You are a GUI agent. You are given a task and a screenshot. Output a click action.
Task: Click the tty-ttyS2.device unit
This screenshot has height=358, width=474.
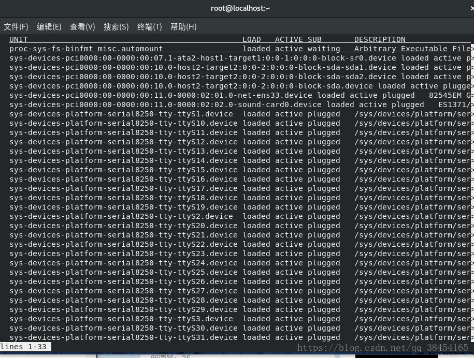[x=121, y=216]
